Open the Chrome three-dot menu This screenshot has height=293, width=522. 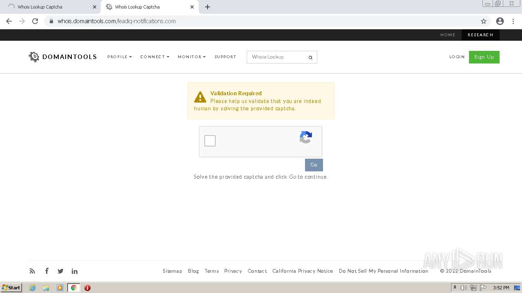(513, 21)
